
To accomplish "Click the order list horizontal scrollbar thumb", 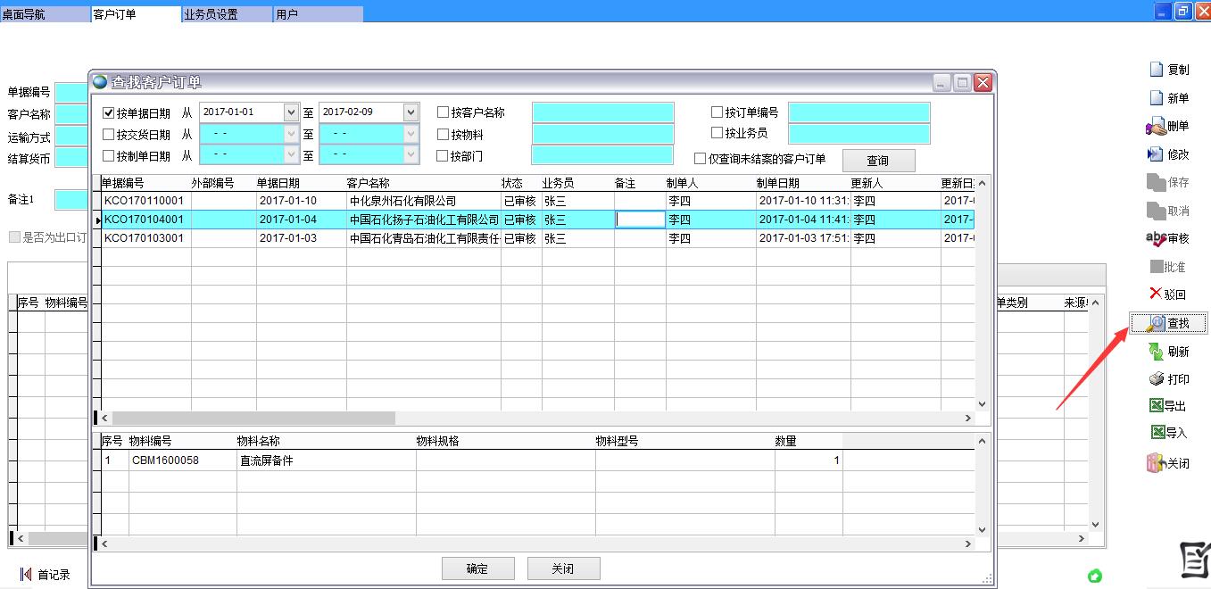I will click(253, 418).
